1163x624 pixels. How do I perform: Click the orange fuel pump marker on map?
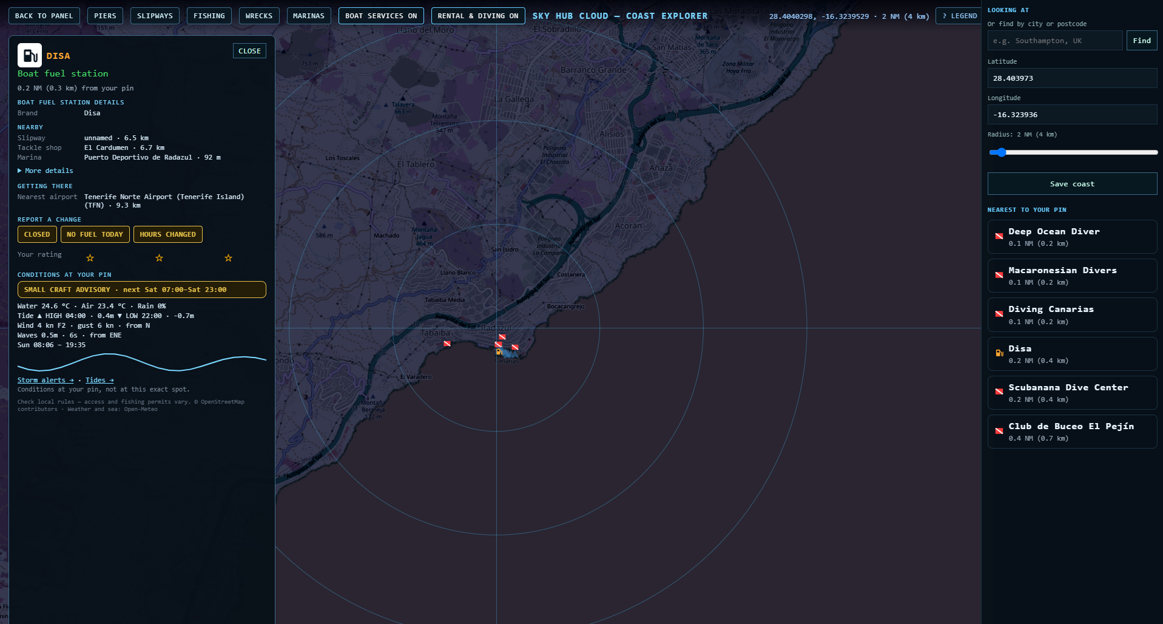[499, 351]
